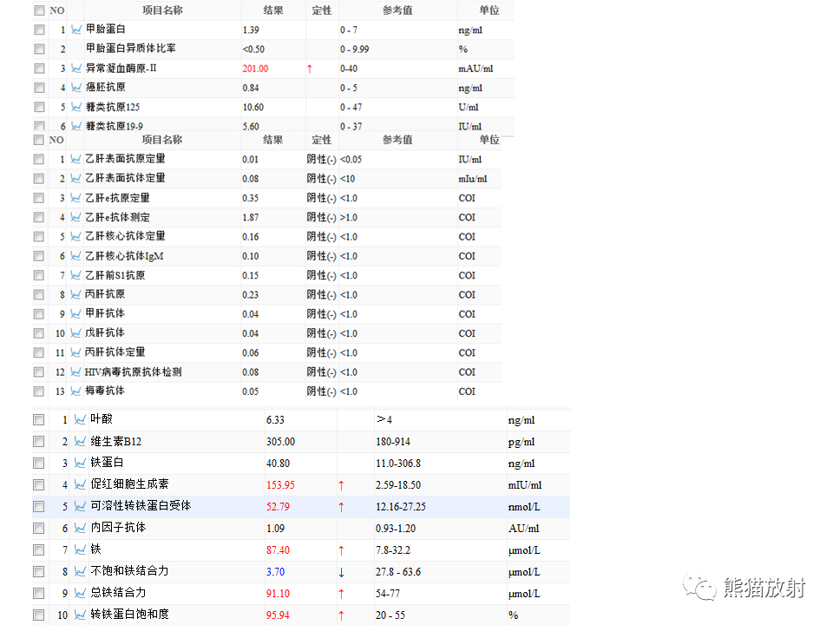Open trend chart icon for 可溶性转铁蛋白受体
833x625 pixels.
coord(80,506)
